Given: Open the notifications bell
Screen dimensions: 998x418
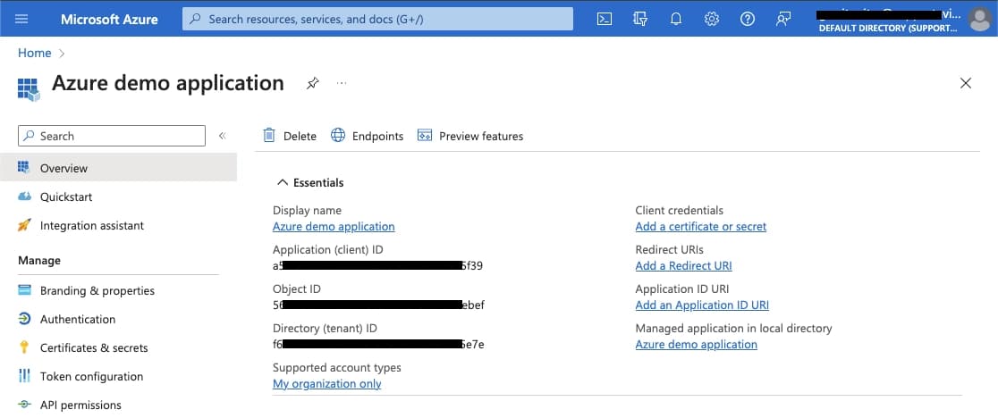Looking at the screenshot, I should pyautogui.click(x=676, y=19).
